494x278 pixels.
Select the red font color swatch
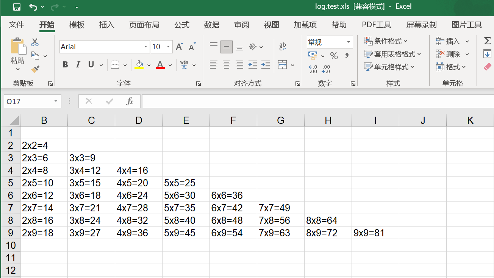pos(160,64)
